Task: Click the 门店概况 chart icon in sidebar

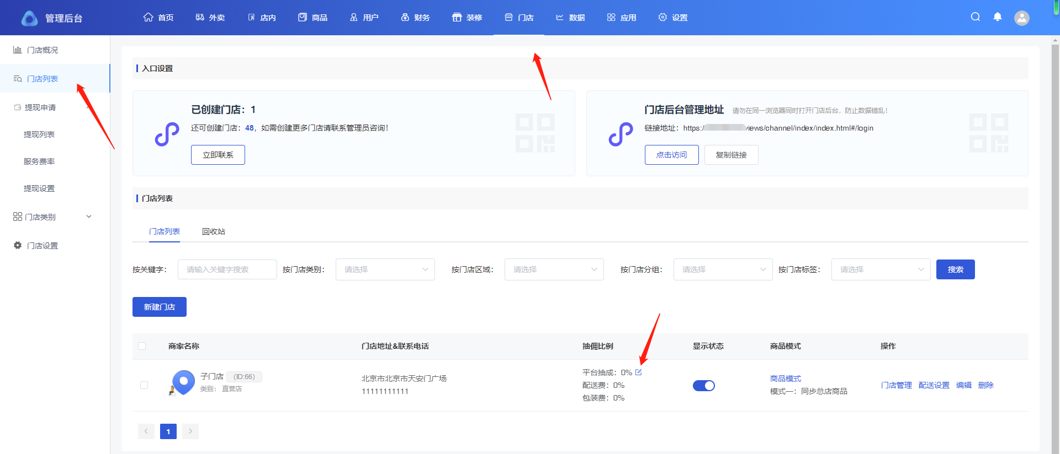Action: point(18,50)
